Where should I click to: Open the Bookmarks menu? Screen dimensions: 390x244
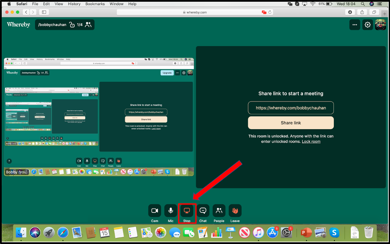[x=95, y=4]
